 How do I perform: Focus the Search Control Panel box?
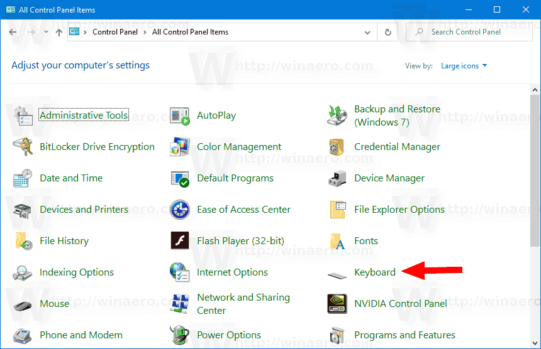469,33
